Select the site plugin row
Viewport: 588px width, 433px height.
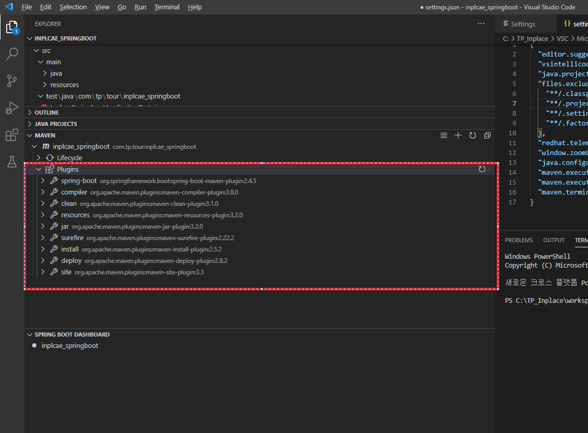click(259, 272)
